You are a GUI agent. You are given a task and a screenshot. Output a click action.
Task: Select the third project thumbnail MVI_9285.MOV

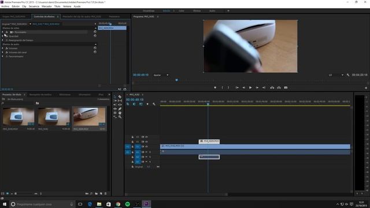pos(89,117)
